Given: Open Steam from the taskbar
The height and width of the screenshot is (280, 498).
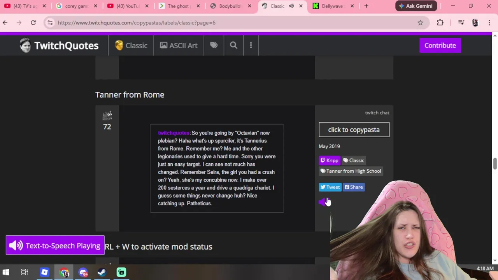Looking at the screenshot, I should (x=102, y=272).
